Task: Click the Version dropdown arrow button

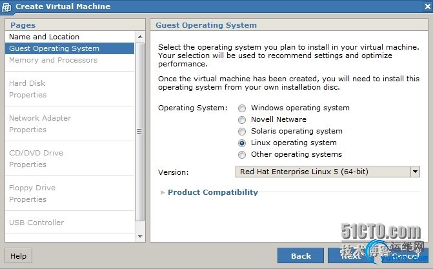Action: 415,172
